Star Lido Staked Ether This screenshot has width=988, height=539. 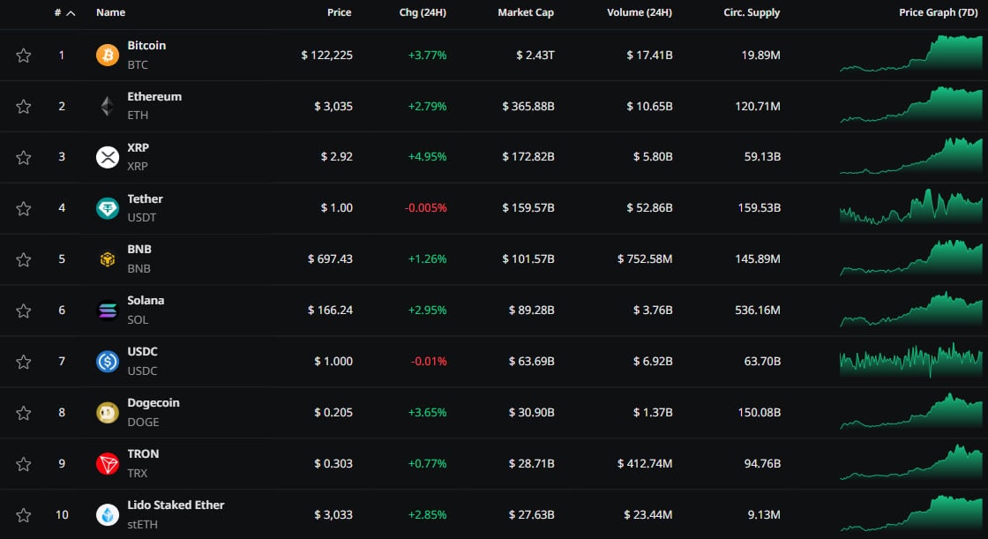[23, 515]
